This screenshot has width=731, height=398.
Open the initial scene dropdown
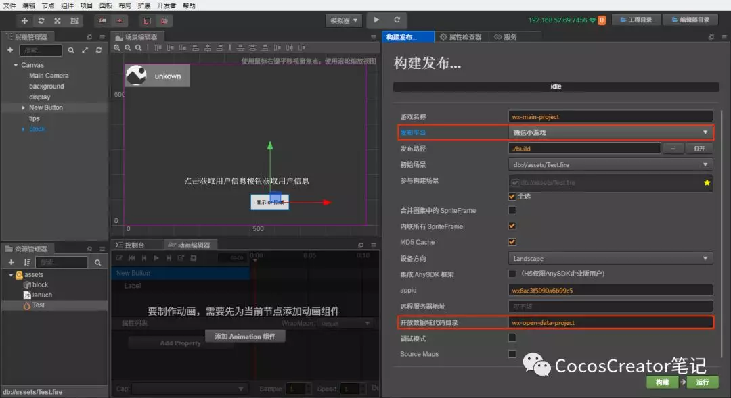pos(611,164)
